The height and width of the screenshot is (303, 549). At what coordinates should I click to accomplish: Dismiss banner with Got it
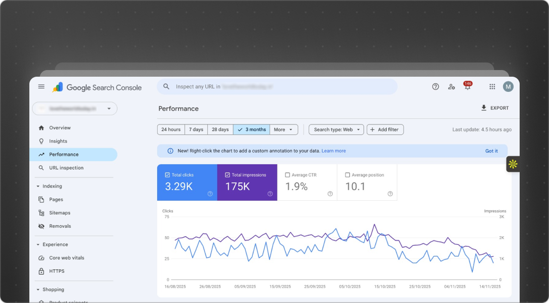pyautogui.click(x=491, y=151)
